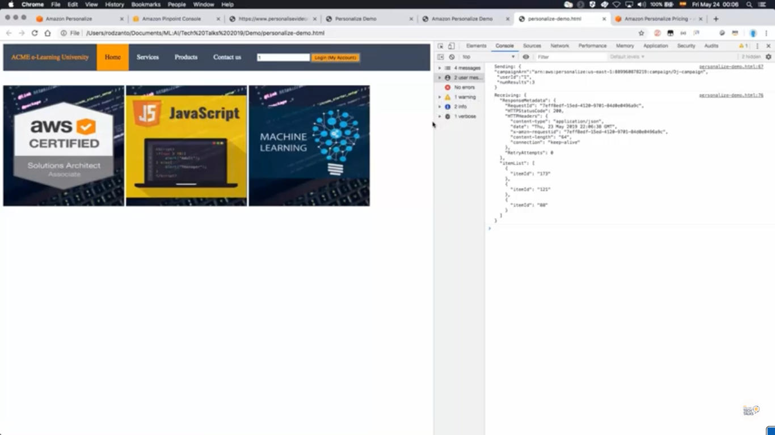Click the browser home icon
Screen dimensions: 775x435
click(x=48, y=33)
